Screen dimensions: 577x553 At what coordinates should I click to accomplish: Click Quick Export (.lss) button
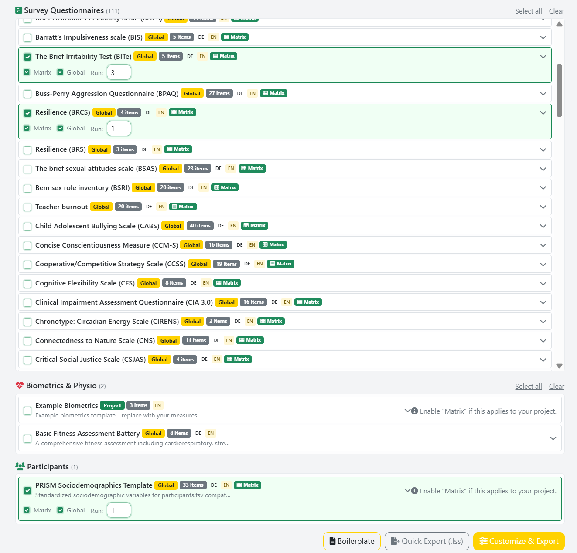point(427,541)
